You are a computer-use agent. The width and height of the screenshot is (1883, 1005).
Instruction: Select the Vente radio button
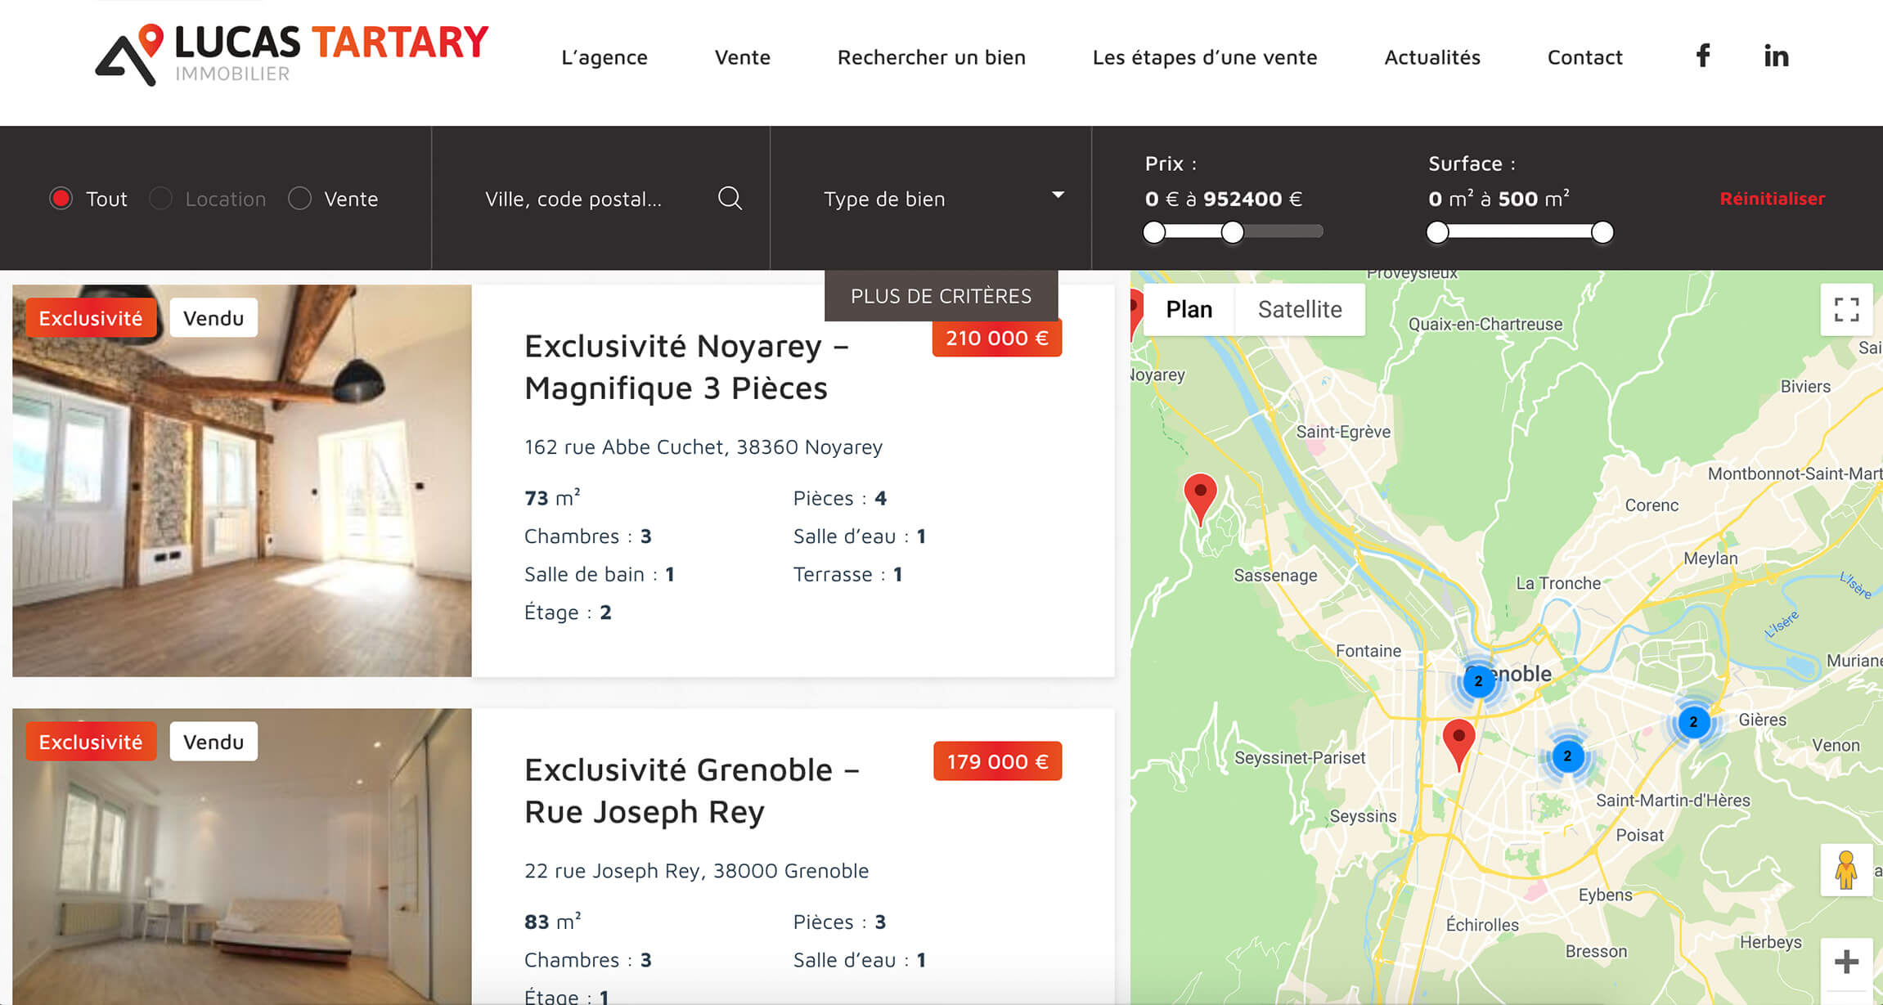point(299,198)
